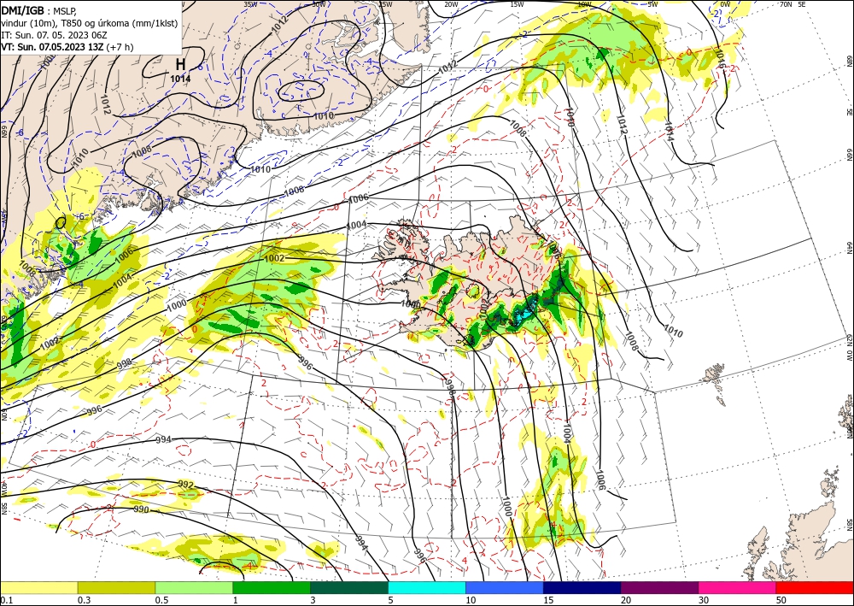Click the "50" legend value
Screen dimensions: 854x606
point(781,600)
